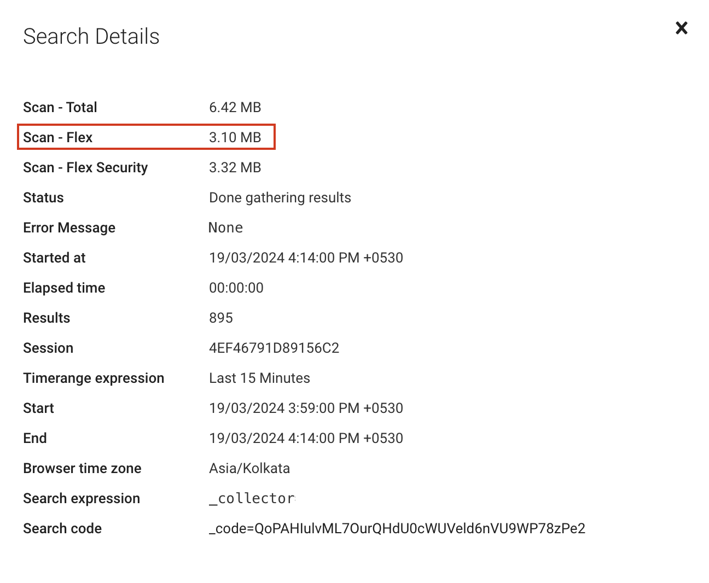Click the Error Message value None
Screen dimensions: 709x583
tap(225, 228)
